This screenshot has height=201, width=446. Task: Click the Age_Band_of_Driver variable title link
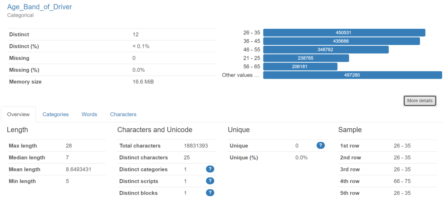coord(40,7)
